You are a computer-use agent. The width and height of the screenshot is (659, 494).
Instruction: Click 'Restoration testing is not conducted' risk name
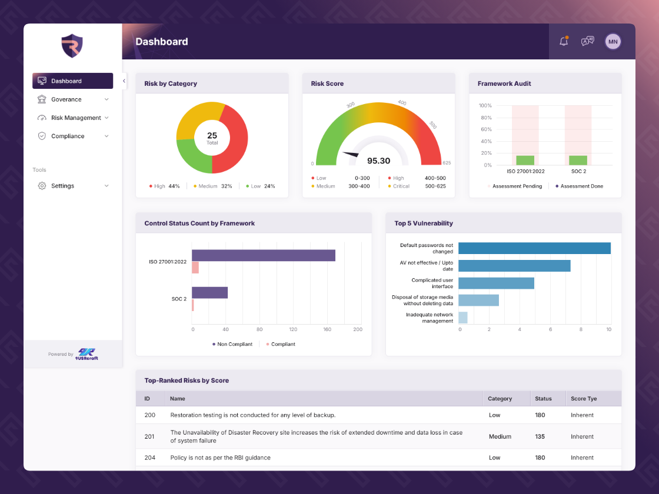(x=252, y=415)
